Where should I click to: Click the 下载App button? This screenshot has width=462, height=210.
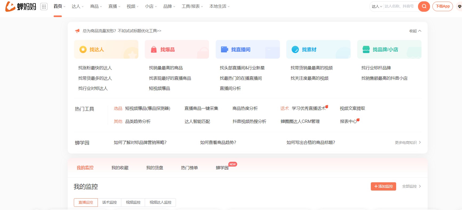(443, 6)
